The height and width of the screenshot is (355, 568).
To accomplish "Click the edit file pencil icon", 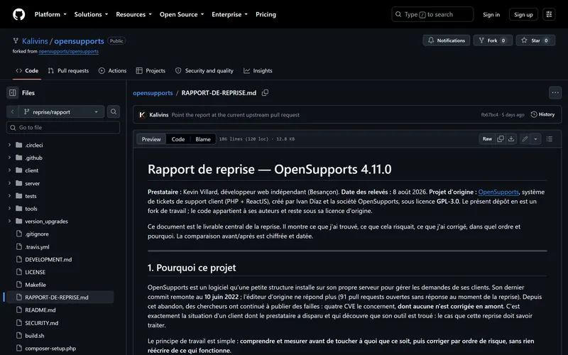I will tap(525, 138).
